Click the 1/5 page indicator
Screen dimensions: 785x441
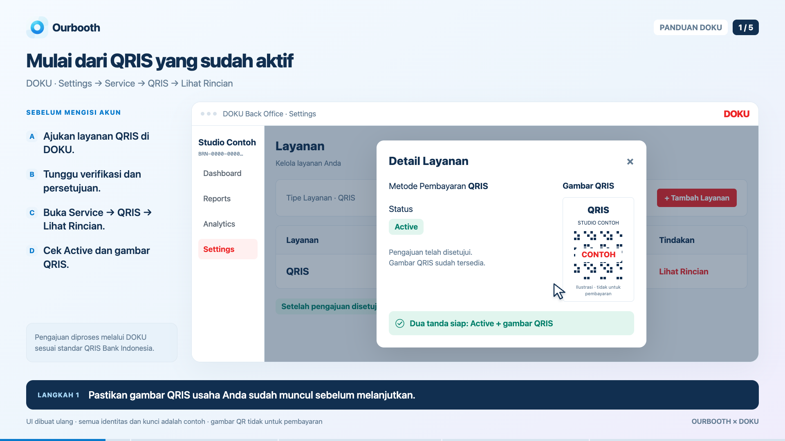pos(745,27)
